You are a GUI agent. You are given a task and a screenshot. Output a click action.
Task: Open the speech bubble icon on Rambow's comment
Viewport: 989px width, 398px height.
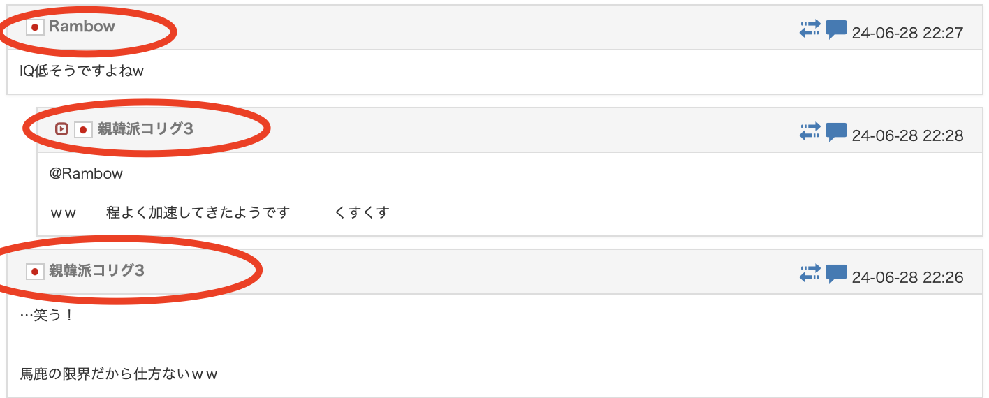click(836, 30)
